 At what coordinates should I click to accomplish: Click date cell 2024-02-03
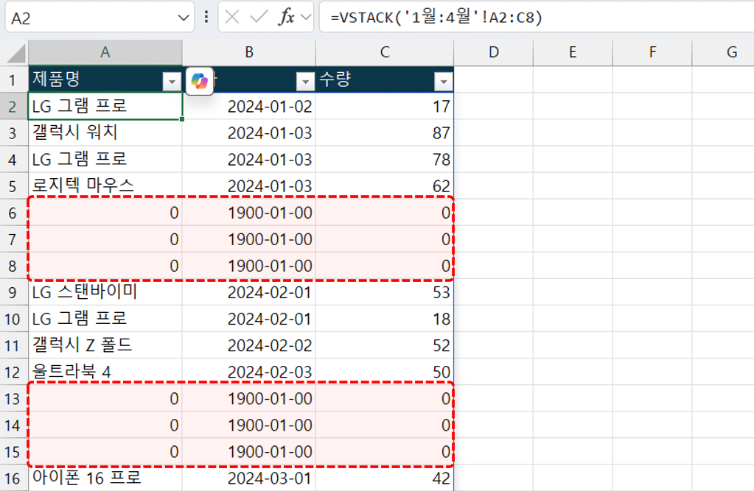point(248,372)
